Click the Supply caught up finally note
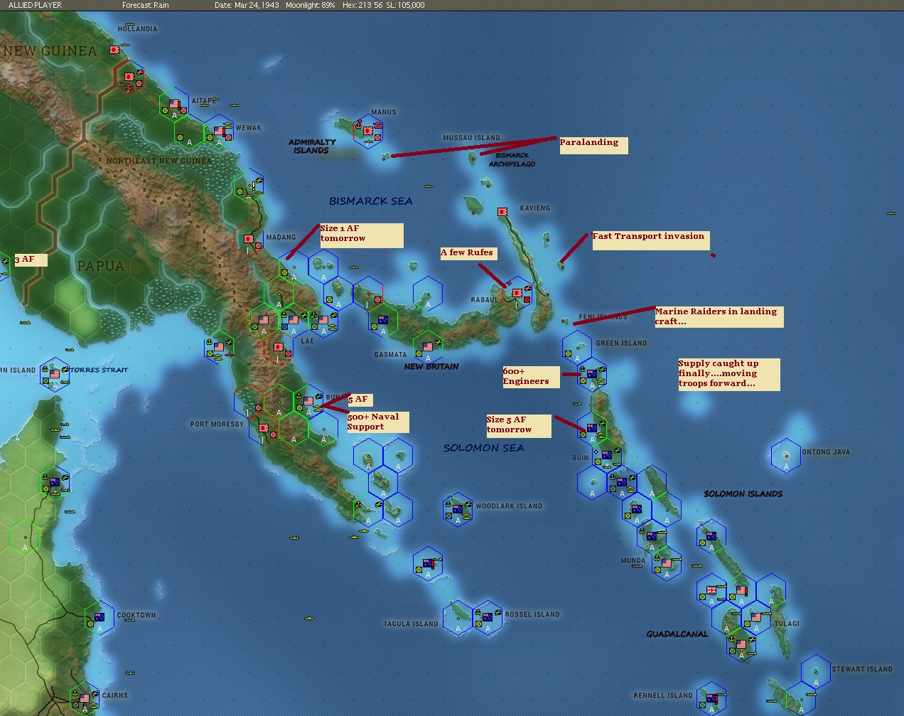The image size is (904, 716). pyautogui.click(x=728, y=374)
